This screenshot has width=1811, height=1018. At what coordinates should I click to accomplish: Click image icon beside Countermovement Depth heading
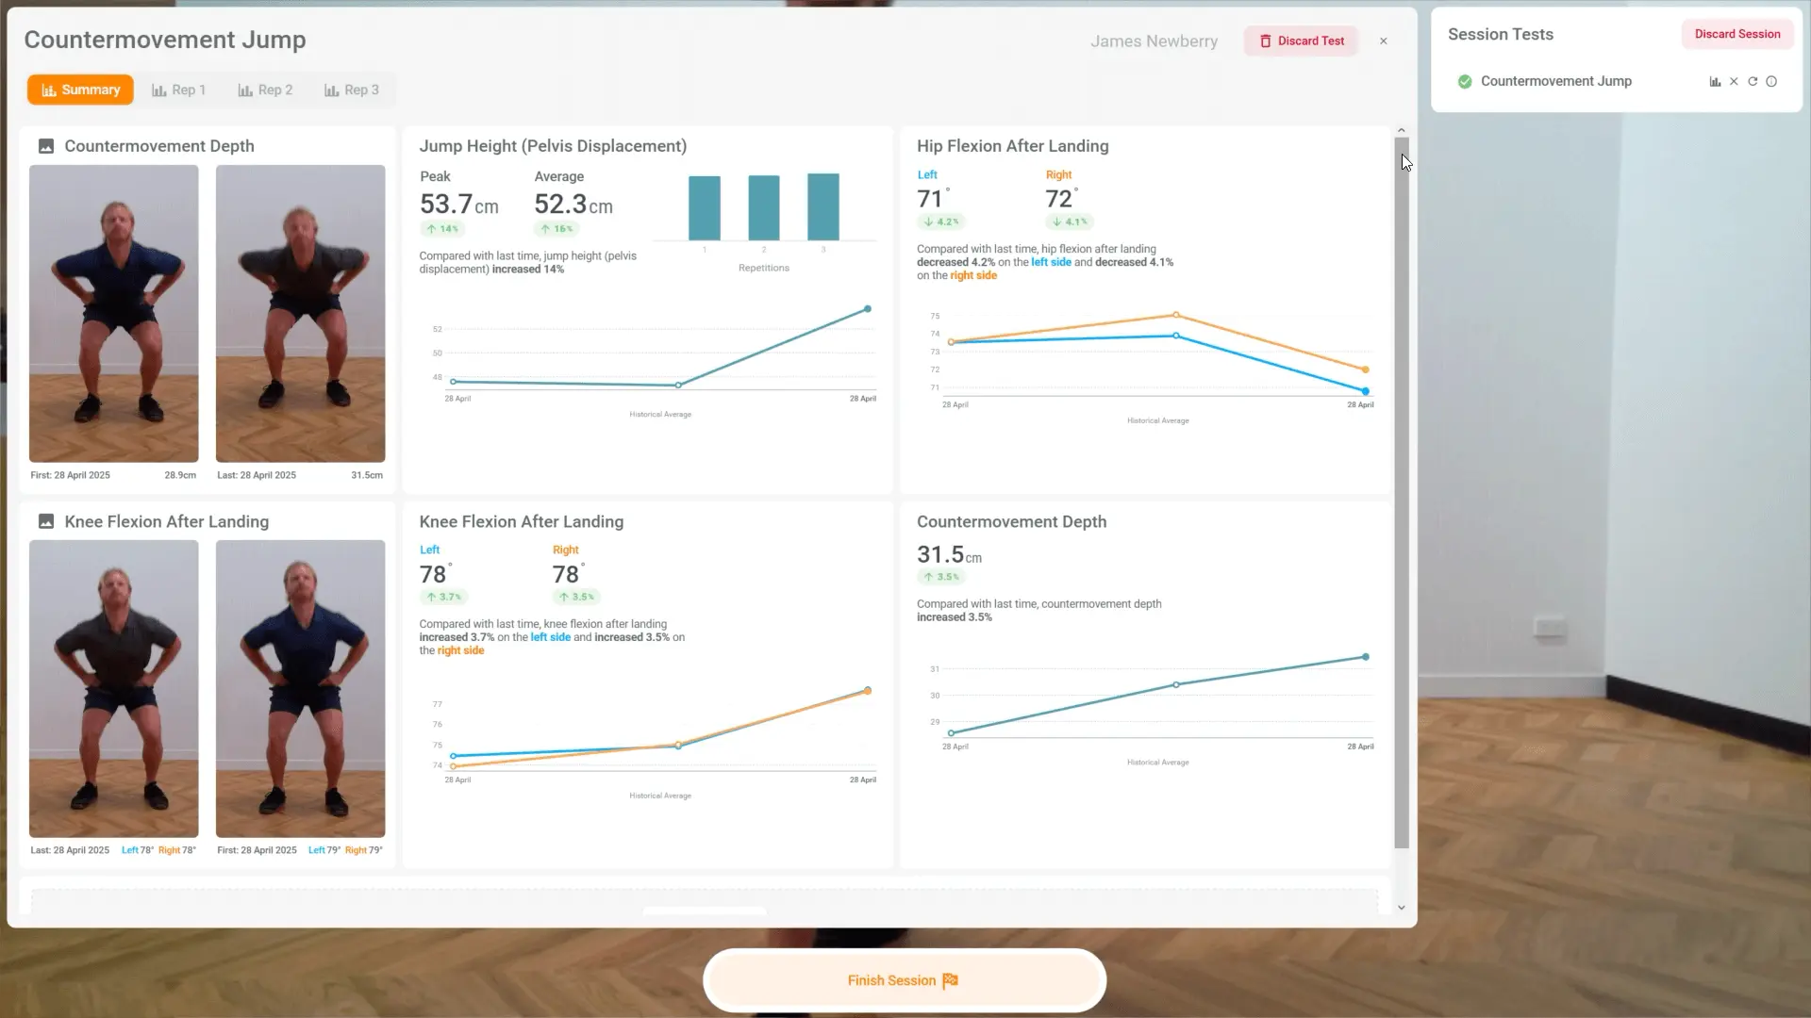coord(45,146)
